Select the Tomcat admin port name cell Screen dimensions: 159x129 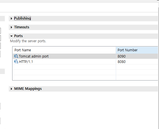click(64, 56)
